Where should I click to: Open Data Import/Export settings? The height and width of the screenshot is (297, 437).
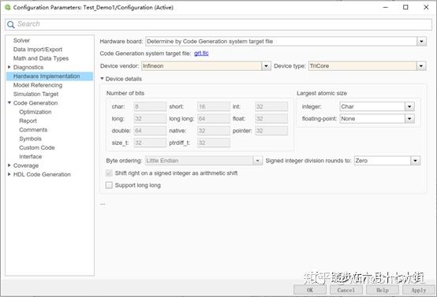click(x=38, y=50)
